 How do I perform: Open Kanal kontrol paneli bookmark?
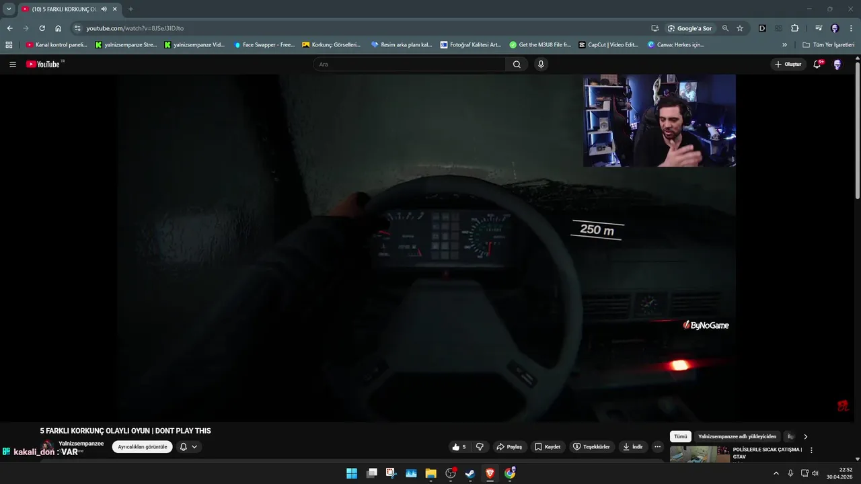(x=57, y=45)
